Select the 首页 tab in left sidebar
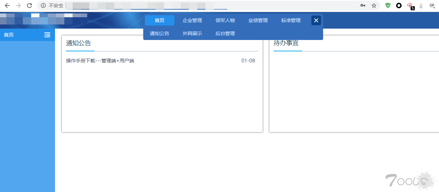This screenshot has width=439, height=192. click(x=27, y=35)
